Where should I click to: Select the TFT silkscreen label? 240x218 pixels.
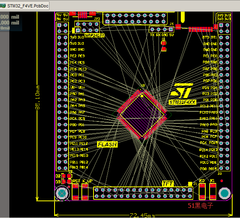point(168,184)
